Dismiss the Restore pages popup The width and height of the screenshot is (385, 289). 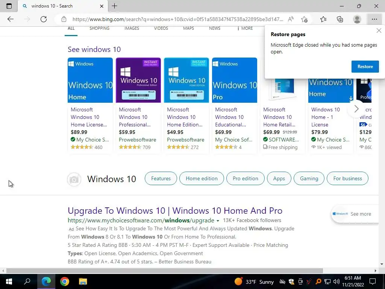379,30
